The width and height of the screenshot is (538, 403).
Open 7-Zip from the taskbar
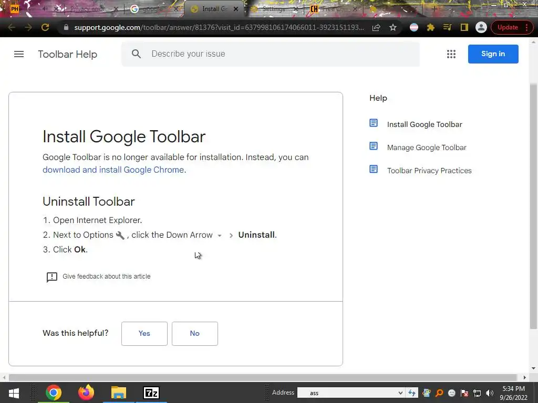[x=151, y=393]
